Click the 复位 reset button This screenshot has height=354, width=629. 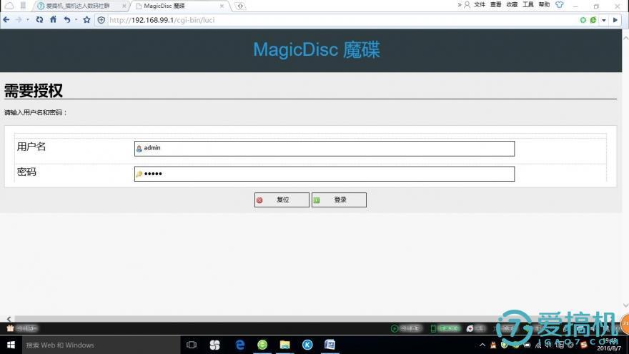282,200
